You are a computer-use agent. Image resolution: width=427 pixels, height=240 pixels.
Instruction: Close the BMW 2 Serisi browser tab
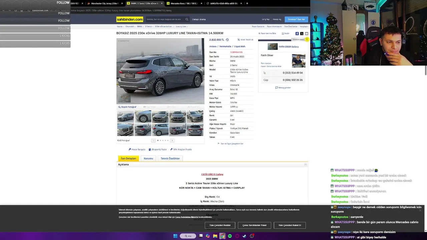tap(162, 3)
